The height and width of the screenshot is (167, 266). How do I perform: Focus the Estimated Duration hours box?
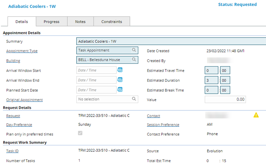click(211, 80)
